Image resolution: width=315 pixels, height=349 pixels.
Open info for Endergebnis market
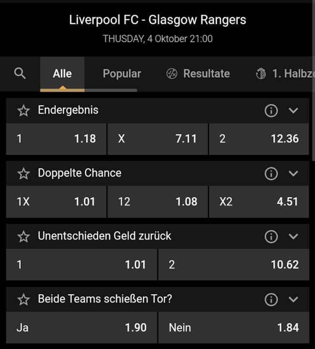(271, 111)
